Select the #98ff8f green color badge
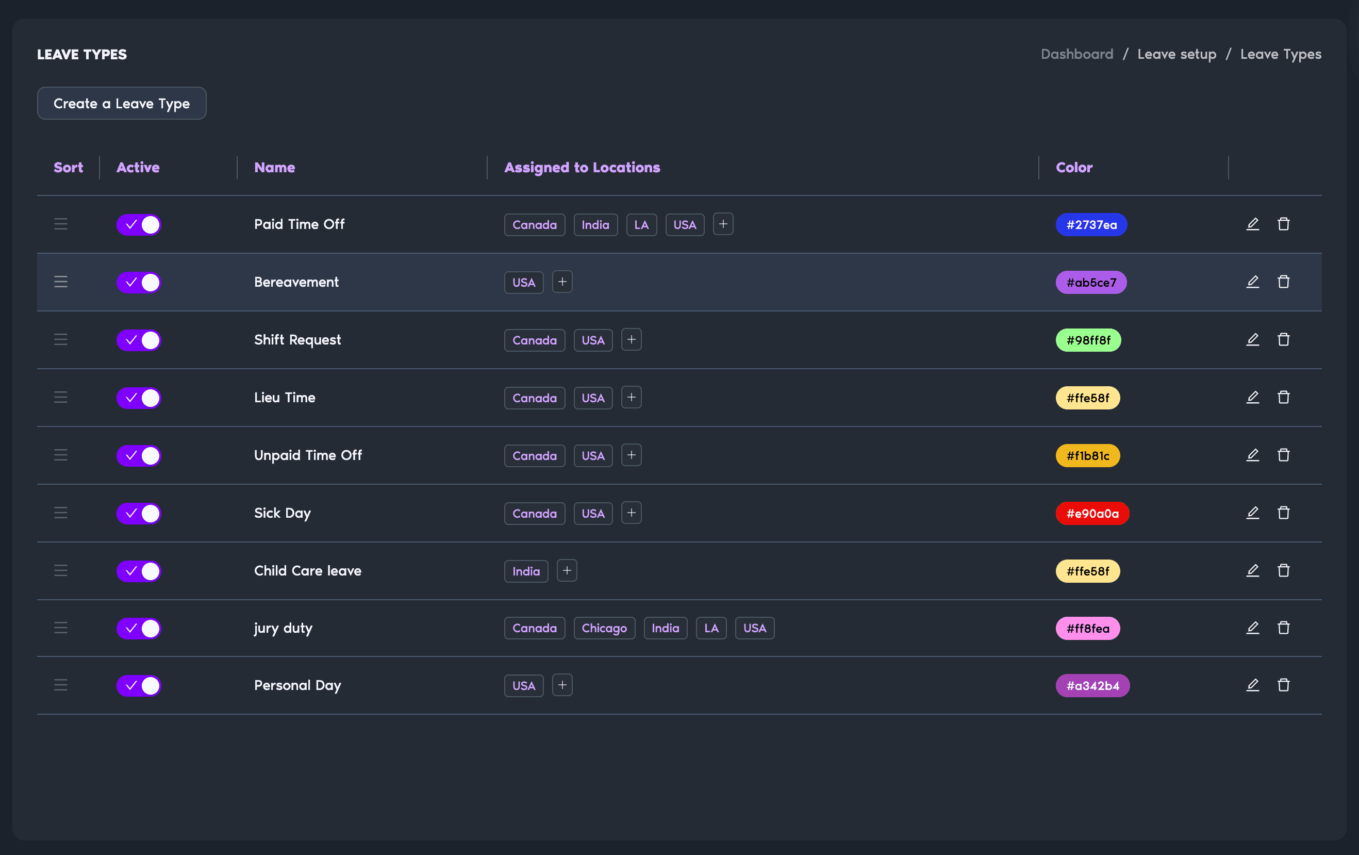 (x=1088, y=340)
